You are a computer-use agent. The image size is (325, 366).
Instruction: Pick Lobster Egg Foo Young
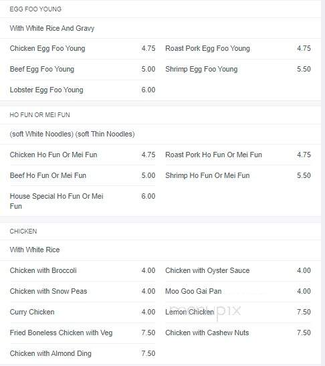[46, 90]
